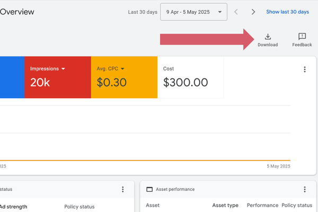Click the $300.00 cost value
This screenshot has height=212, width=318.
(185, 82)
